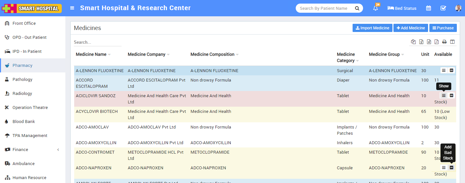Image resolution: width=465 pixels, height=183 pixels.
Task: Export table as CSV icon
Action: click(x=429, y=42)
